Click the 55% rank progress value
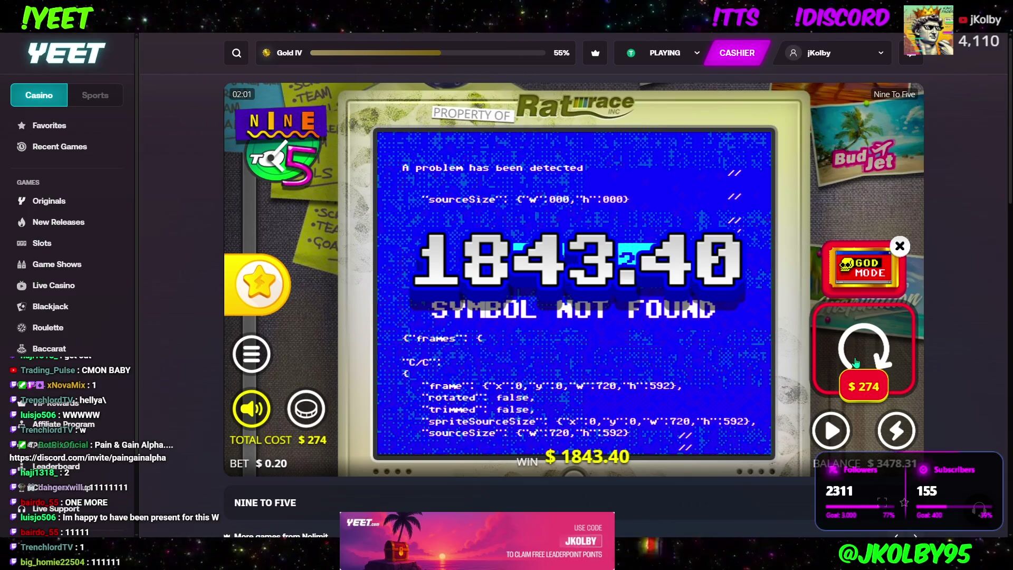1013x570 pixels. (x=561, y=53)
